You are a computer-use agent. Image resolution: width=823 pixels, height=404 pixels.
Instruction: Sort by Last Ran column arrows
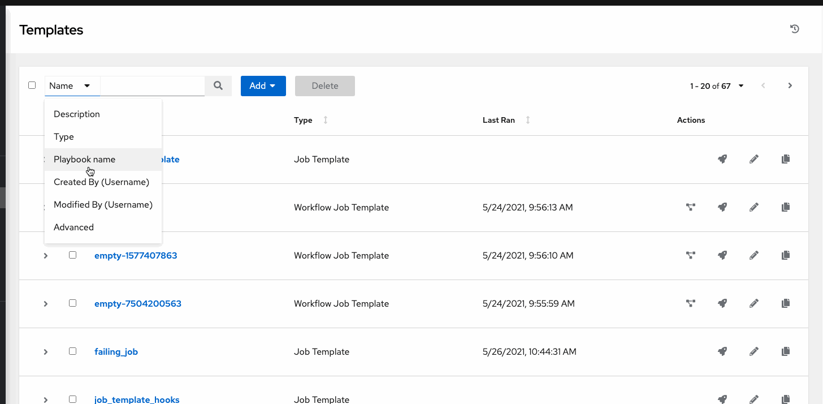[x=528, y=120]
